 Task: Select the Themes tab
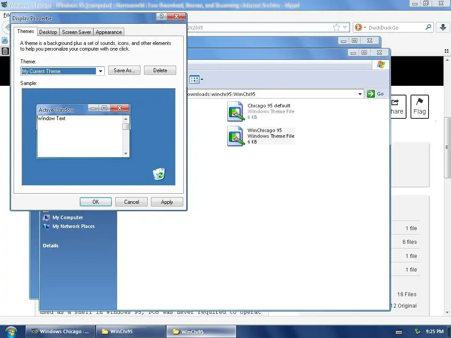coord(26,31)
